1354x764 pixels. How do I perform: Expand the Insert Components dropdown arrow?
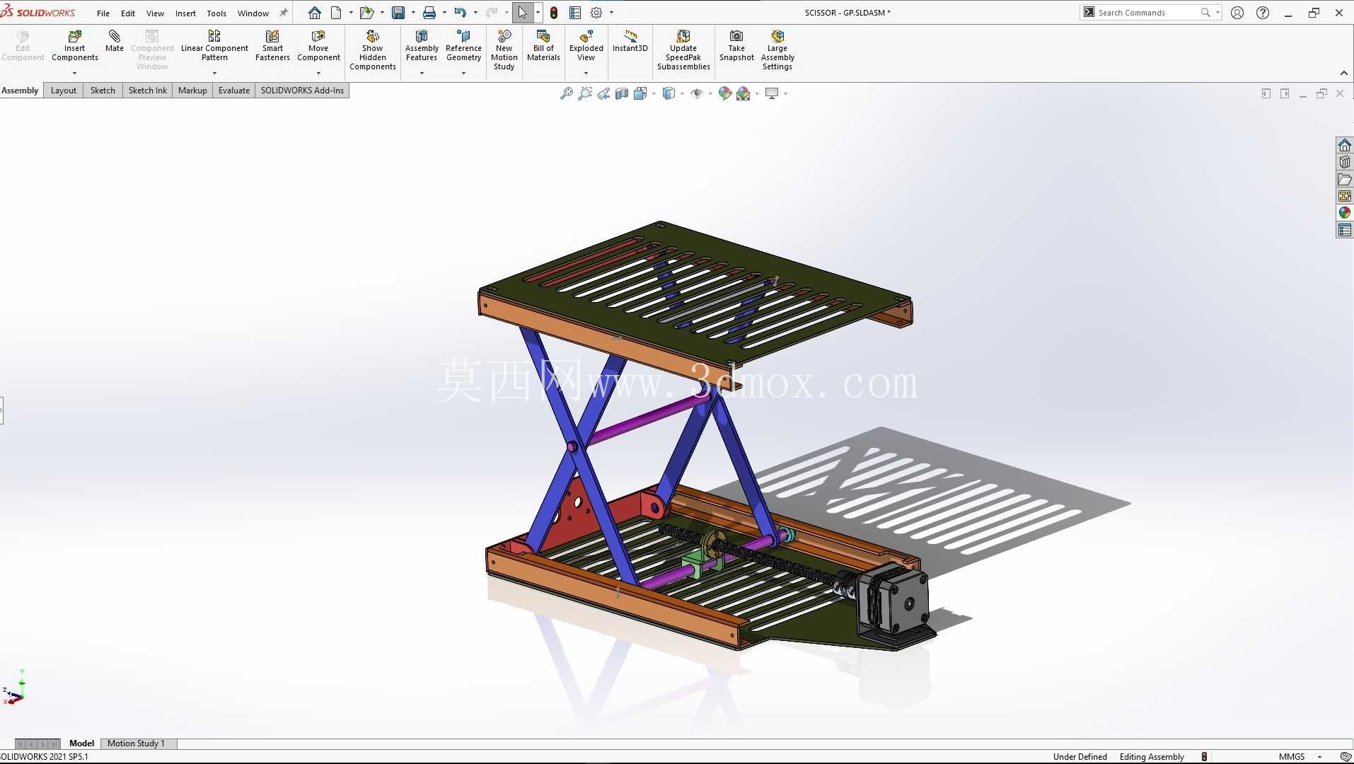coord(74,73)
